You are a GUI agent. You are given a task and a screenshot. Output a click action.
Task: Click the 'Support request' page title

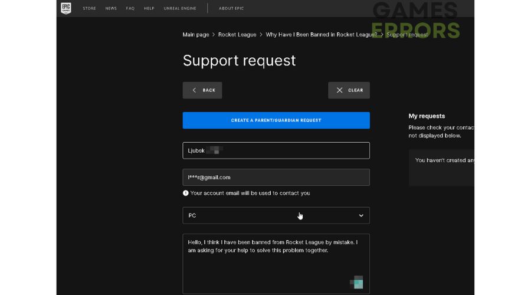click(x=239, y=61)
